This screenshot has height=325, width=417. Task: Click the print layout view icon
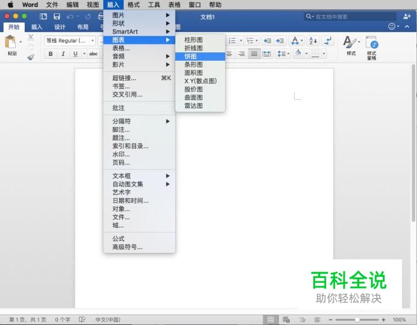271,320
